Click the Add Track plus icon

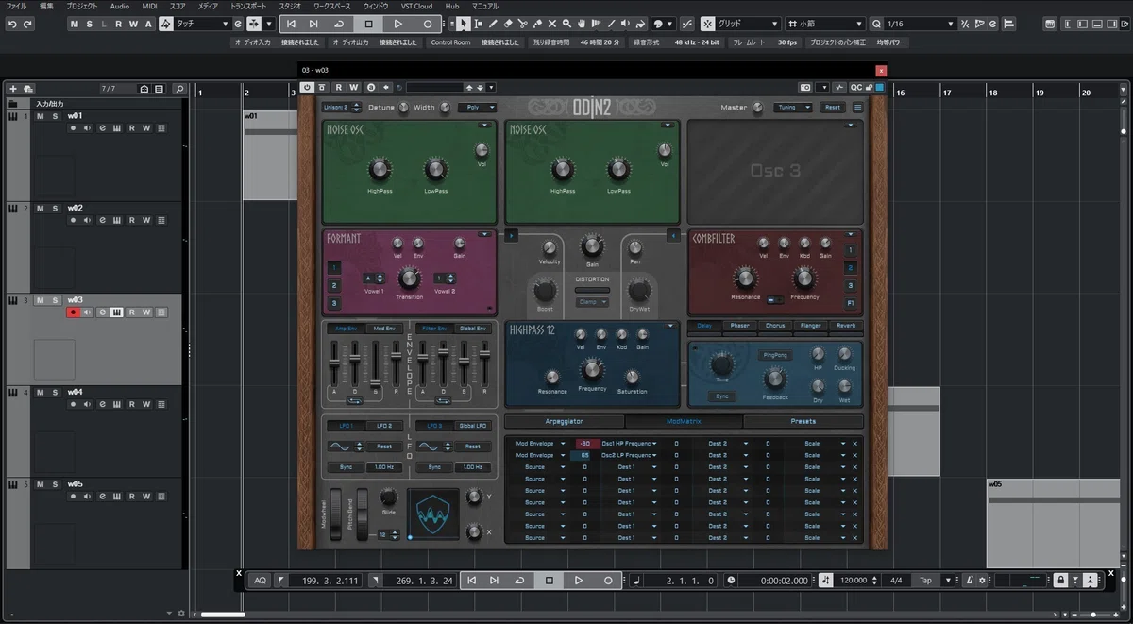point(13,89)
